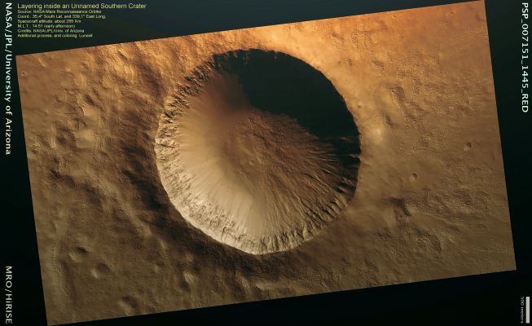Click the 'Credits: NASA/JPL/Univ. of Arizona' line
Screen dimensions: 532x326
tap(51, 31)
